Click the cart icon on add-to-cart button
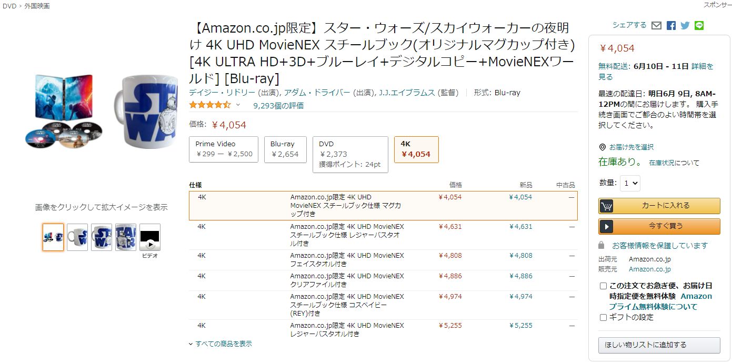This screenshot has height=363, width=732. [606, 206]
